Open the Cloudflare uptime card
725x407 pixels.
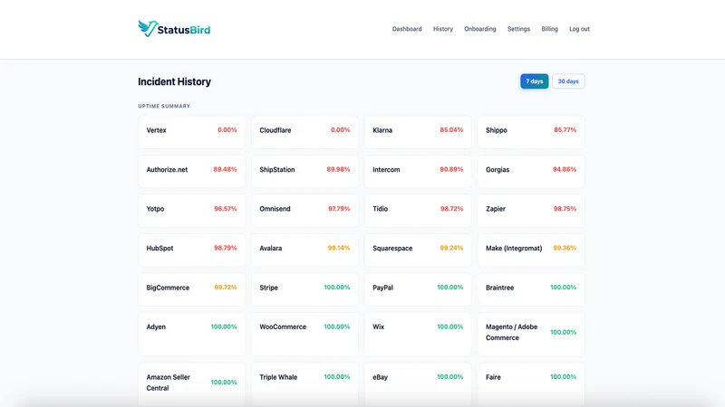(304, 132)
